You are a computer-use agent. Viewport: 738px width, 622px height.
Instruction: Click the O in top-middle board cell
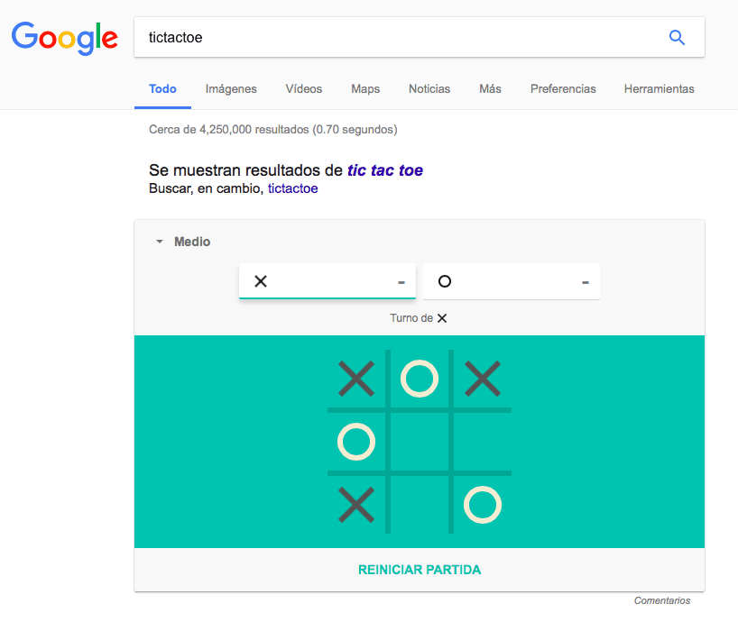pos(420,379)
